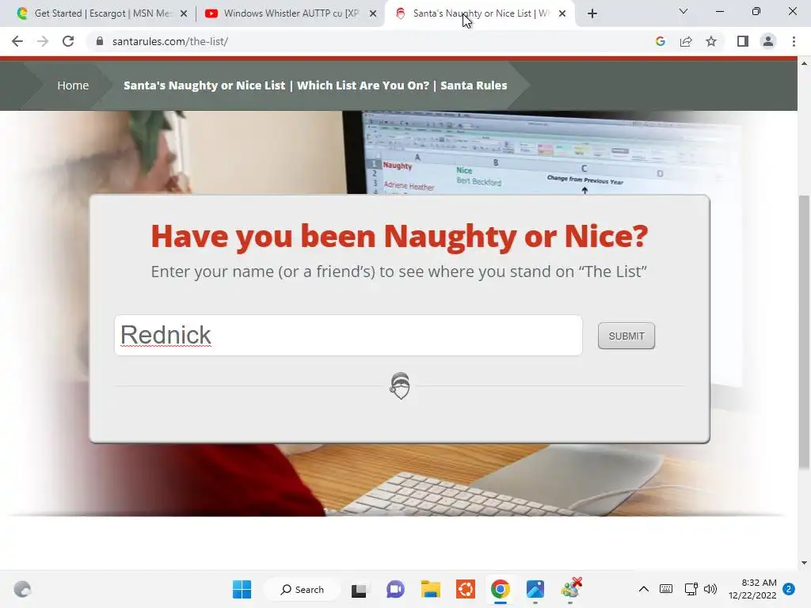This screenshot has height=608, width=811.
Task: Open the orange circular app on taskbar
Action: tap(466, 589)
